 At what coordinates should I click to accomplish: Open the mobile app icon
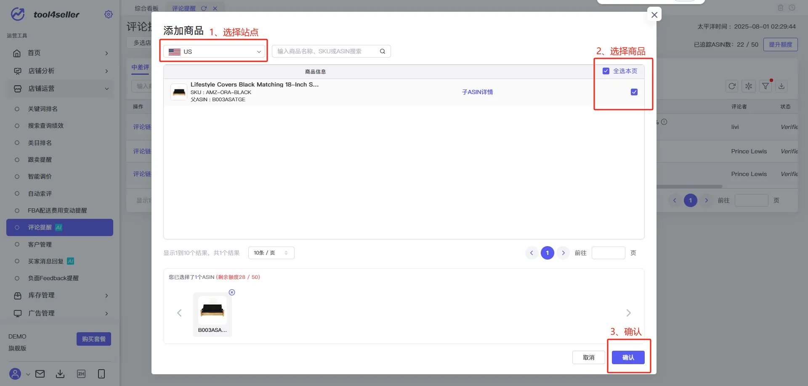pos(101,374)
